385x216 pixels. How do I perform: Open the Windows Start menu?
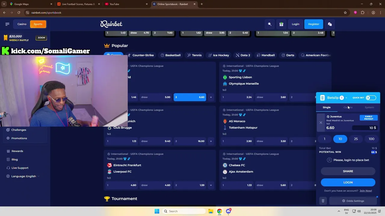[157, 211]
